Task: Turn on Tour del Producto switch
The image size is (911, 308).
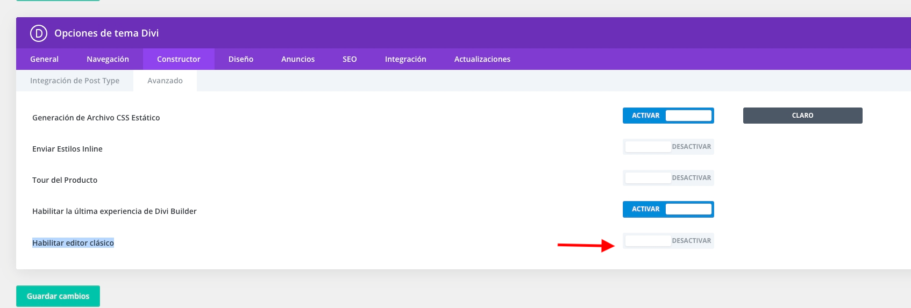Action: coord(668,178)
